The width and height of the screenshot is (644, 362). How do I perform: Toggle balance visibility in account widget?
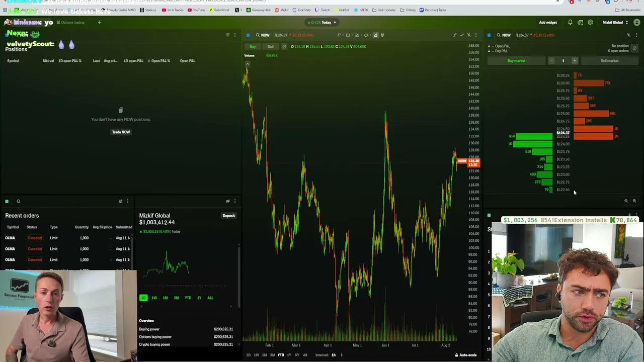click(228, 201)
